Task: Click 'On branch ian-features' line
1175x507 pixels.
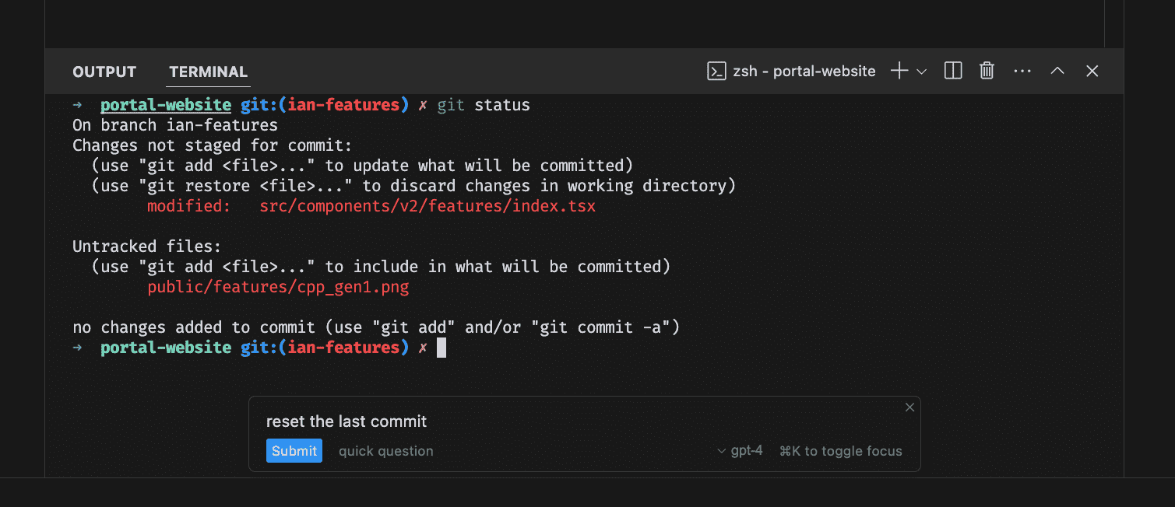Action: (x=175, y=125)
